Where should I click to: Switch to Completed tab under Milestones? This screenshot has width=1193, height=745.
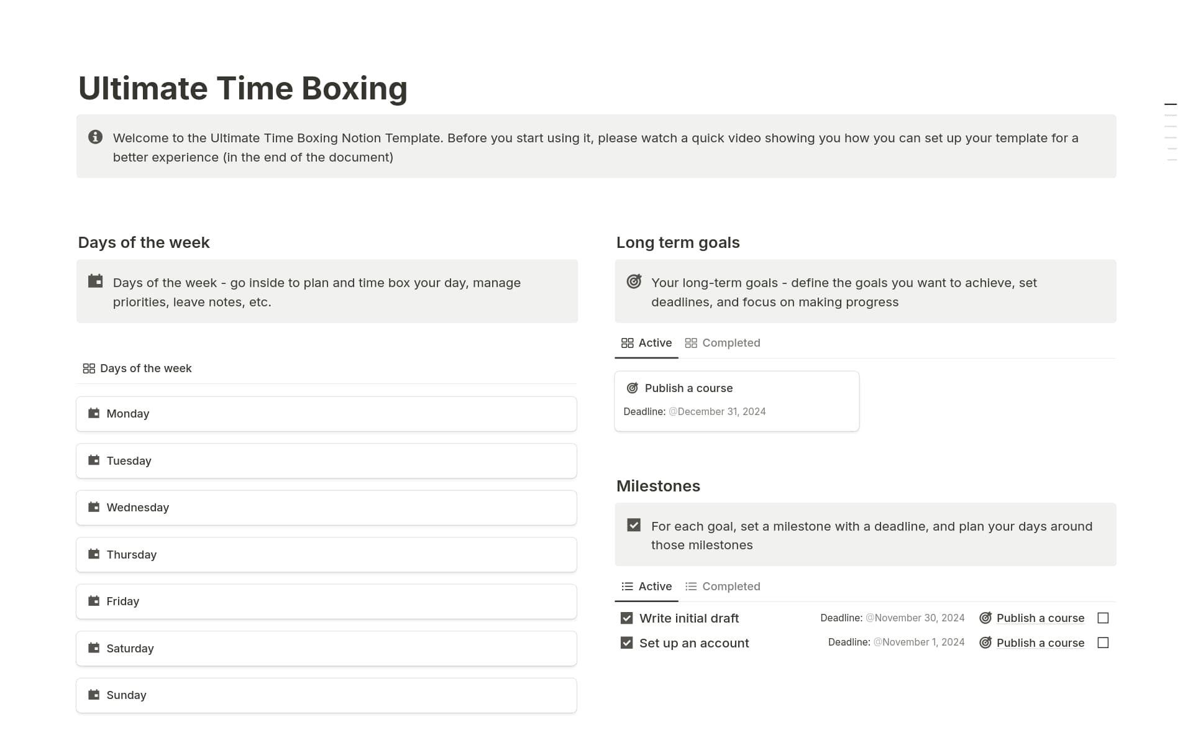click(x=731, y=586)
